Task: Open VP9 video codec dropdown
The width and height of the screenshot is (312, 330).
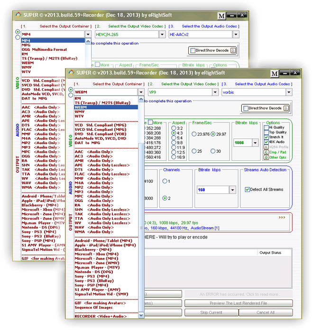Action: 215,92
